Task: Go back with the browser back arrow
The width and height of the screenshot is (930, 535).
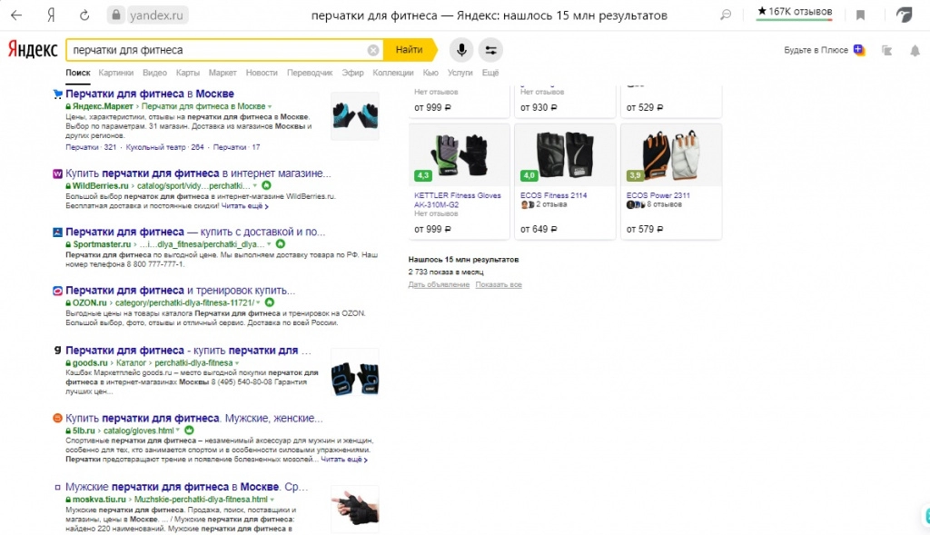Action: [16, 15]
